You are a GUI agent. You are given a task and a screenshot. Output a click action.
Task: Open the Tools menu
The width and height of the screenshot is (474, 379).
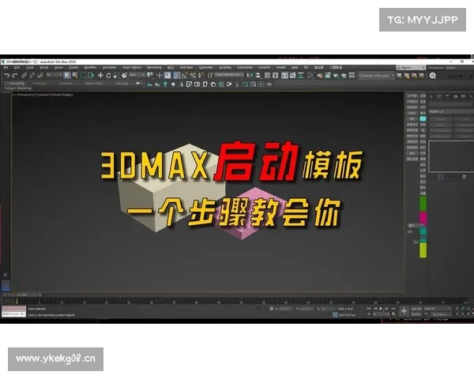coord(30,67)
